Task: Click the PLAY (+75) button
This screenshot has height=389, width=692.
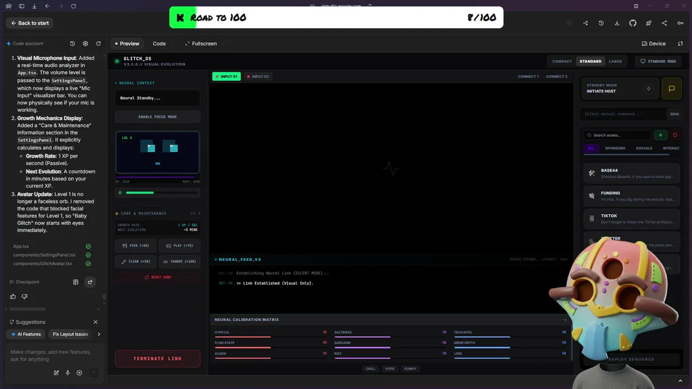Action: (x=179, y=246)
